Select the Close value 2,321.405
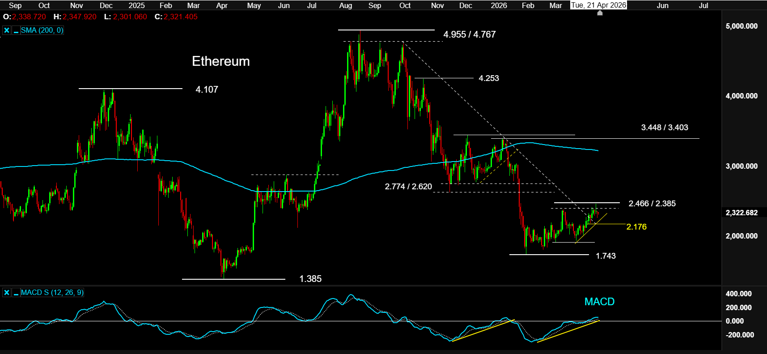767x354 pixels. [x=181, y=17]
